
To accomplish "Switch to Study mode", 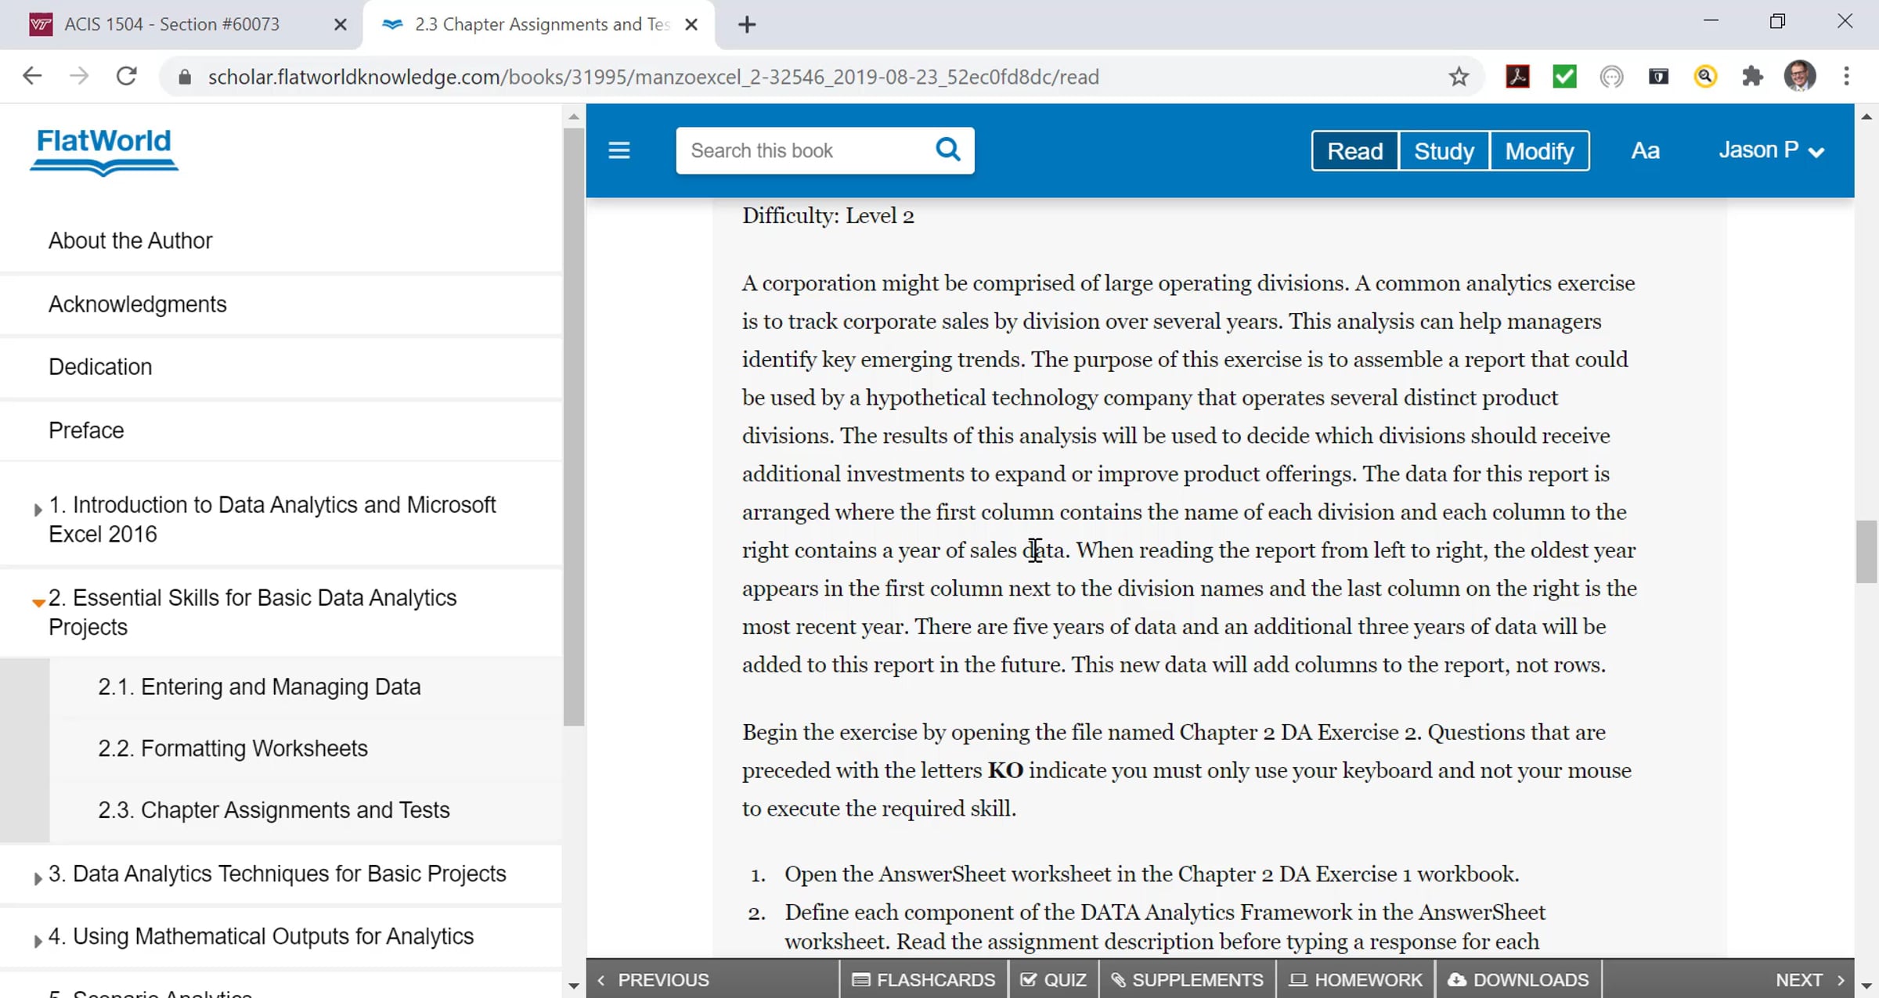I will (1444, 151).
